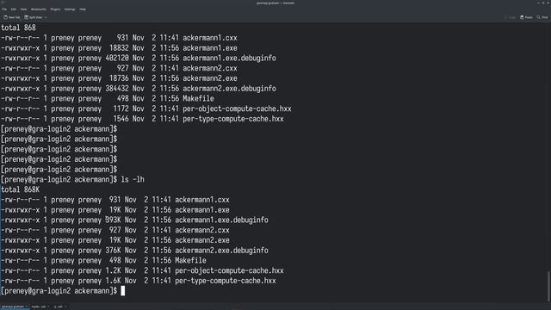Click 'per-object-compute-cache.hxx' with size 1172
The height and width of the screenshot is (310, 551).
pos(237,109)
